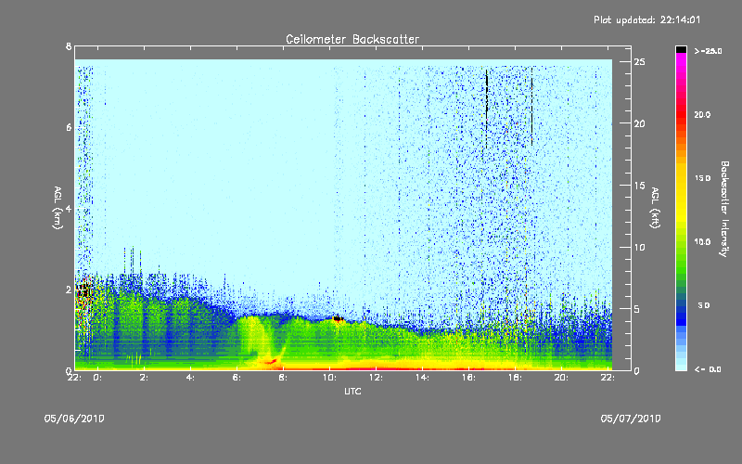Click the 'Plot updated: 22:14:01' timestamp
742x464 pixels.
(x=646, y=19)
